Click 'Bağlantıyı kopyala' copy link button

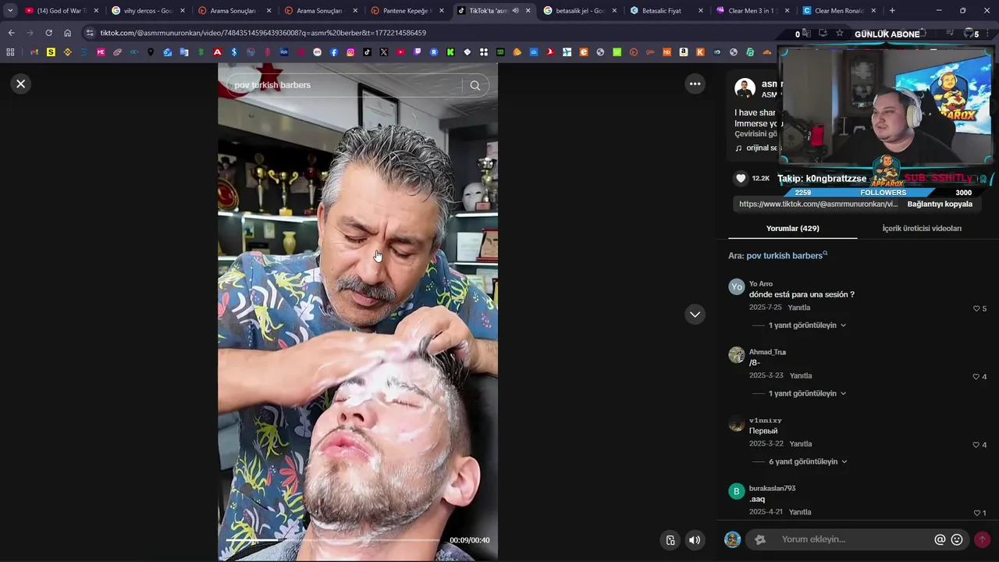point(940,204)
